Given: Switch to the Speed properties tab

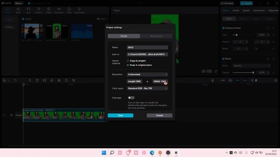Looking at the screenshot, I should (x=246, y=10).
